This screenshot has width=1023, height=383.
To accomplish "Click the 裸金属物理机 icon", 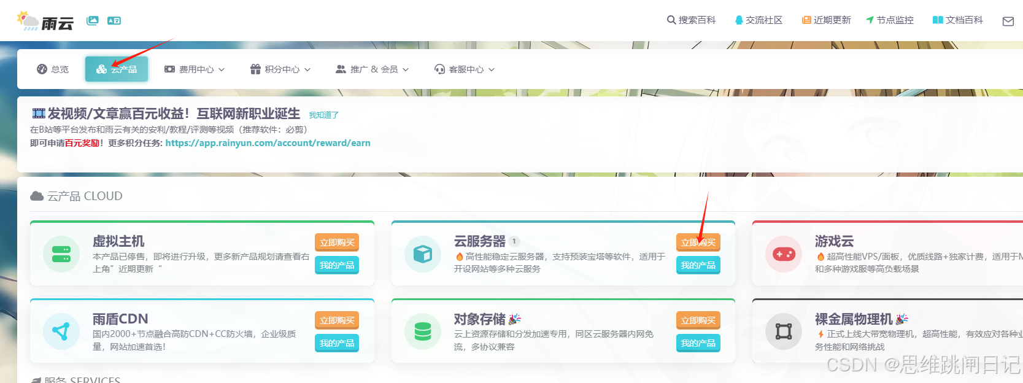I will [784, 332].
